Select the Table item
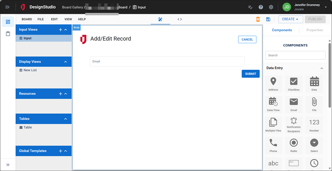Image resolution: width=332 pixels, height=171 pixels. pos(26,128)
